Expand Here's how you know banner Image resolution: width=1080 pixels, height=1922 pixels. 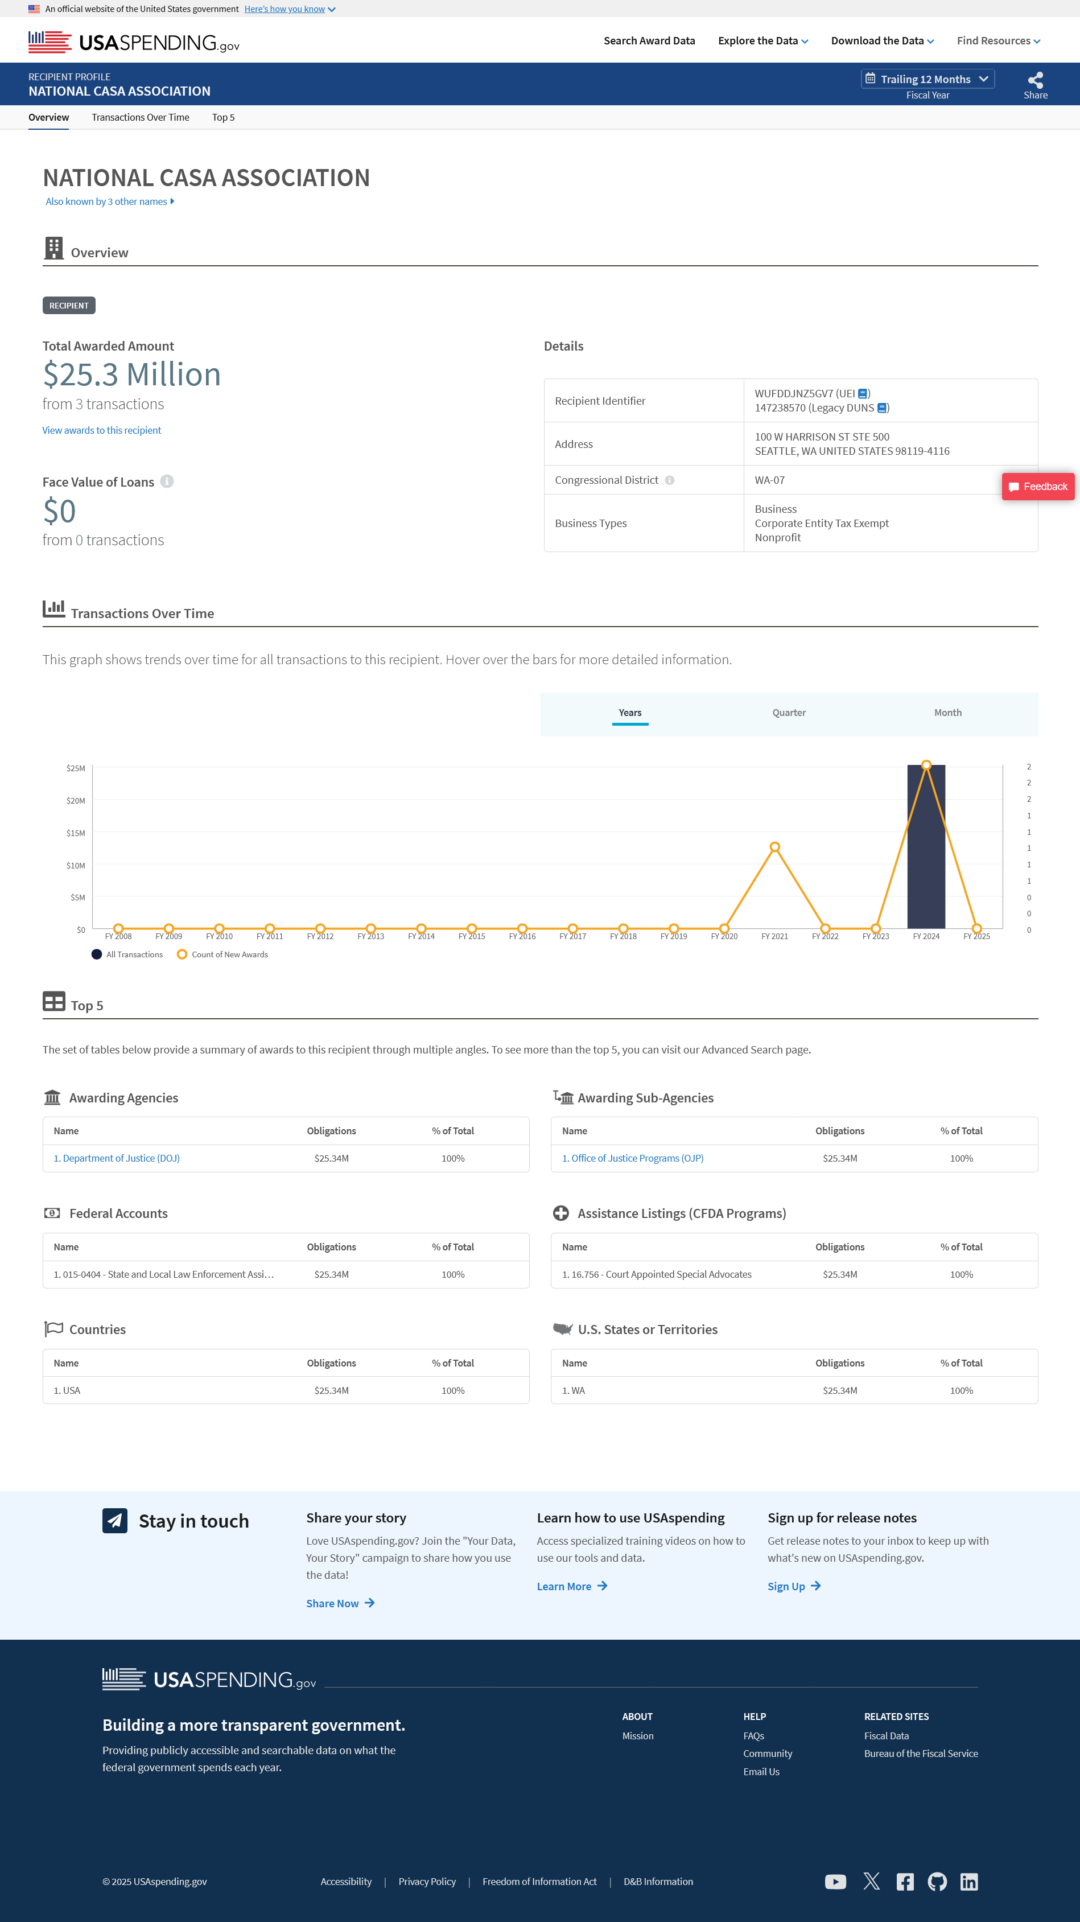click(x=290, y=9)
